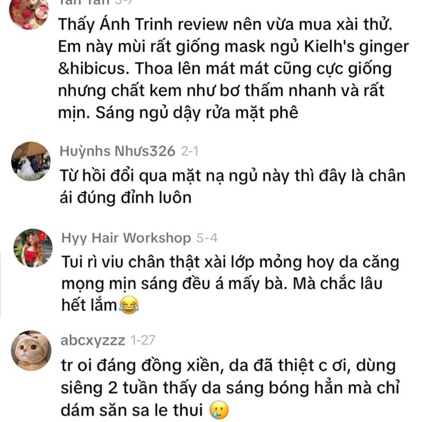Select the abcxyzzz username
Image resolution: width=422 pixels, height=422 pixels.
tap(93, 341)
